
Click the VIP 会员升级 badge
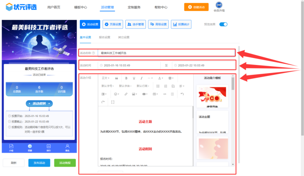point(219,7)
